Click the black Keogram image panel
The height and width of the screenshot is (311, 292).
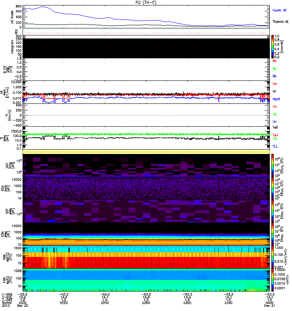pyautogui.click(x=146, y=48)
